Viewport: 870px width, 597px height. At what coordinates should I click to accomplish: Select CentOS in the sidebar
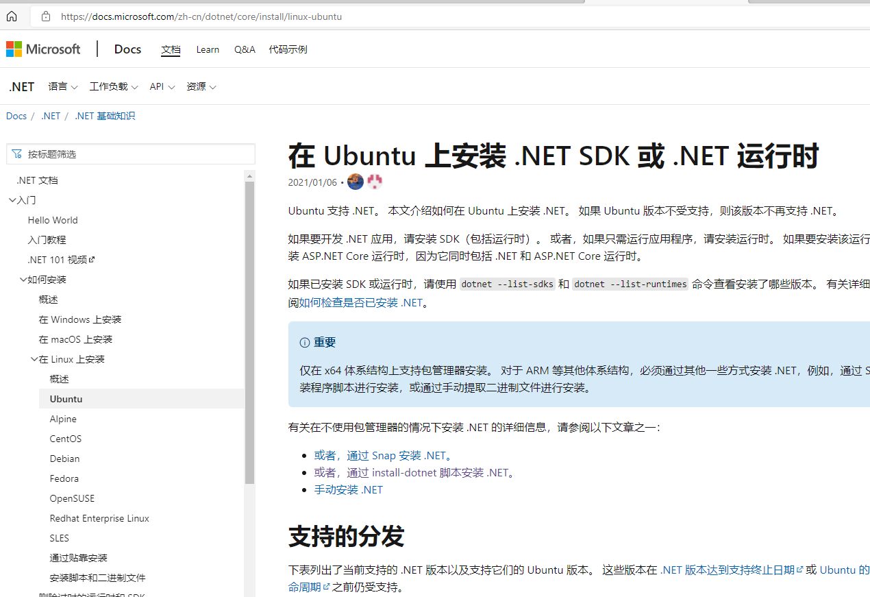66,439
